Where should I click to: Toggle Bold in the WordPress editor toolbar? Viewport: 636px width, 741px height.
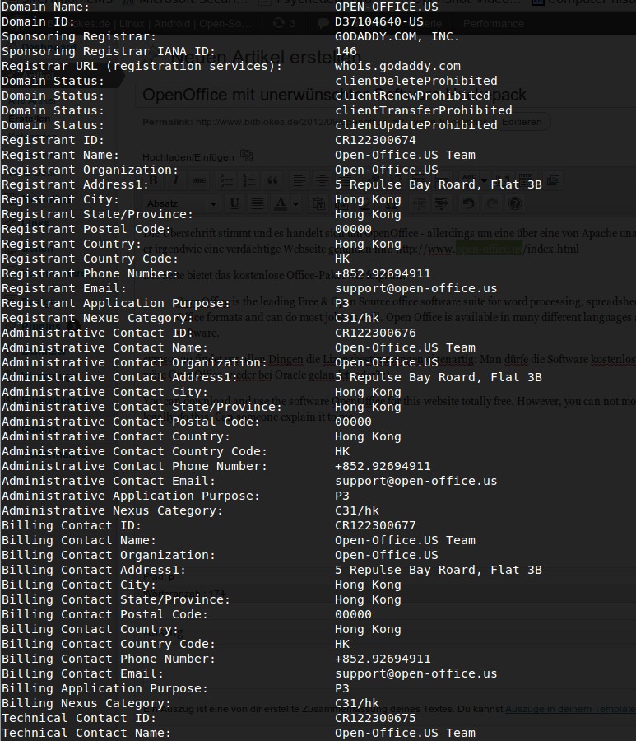154,180
